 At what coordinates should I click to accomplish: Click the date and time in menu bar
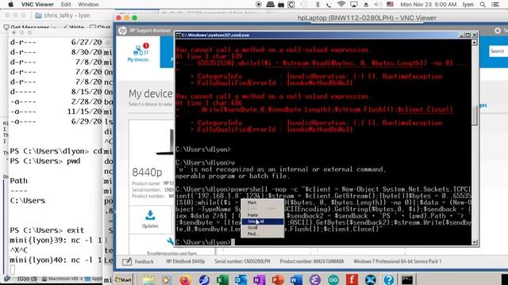(x=429, y=5)
